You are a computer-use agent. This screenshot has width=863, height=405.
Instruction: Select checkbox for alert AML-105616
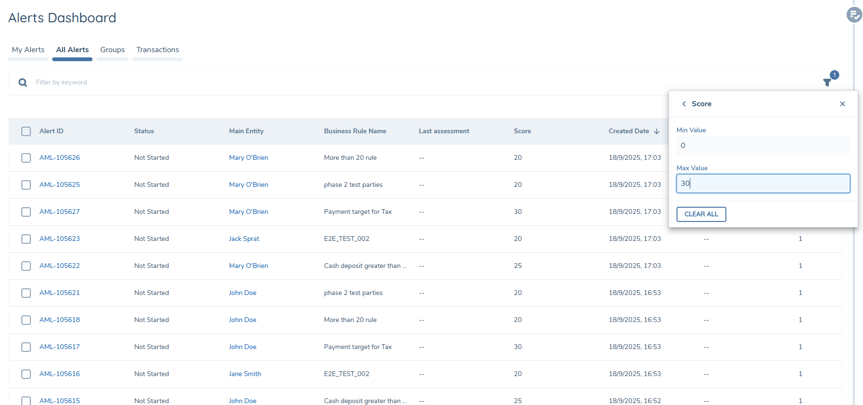click(26, 374)
